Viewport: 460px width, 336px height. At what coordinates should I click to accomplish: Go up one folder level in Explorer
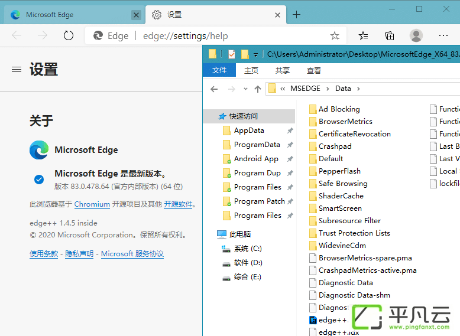258,89
